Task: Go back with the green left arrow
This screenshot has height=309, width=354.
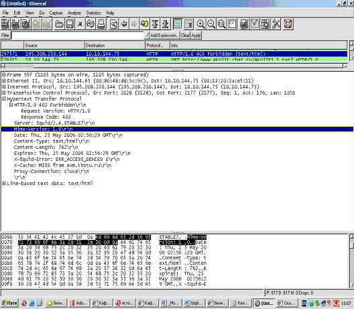Action: (124, 24)
